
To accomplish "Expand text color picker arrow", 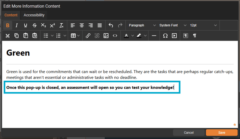I will (x=133, y=36).
